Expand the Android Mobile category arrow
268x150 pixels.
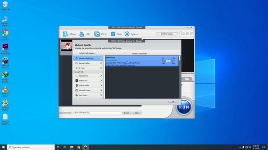click(101, 85)
